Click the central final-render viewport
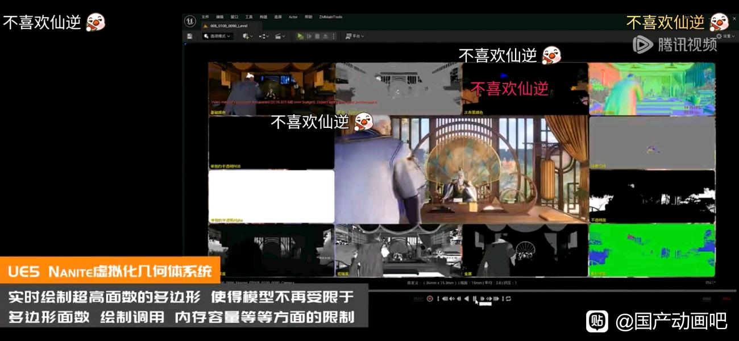The height and width of the screenshot is (341, 739). point(462,169)
